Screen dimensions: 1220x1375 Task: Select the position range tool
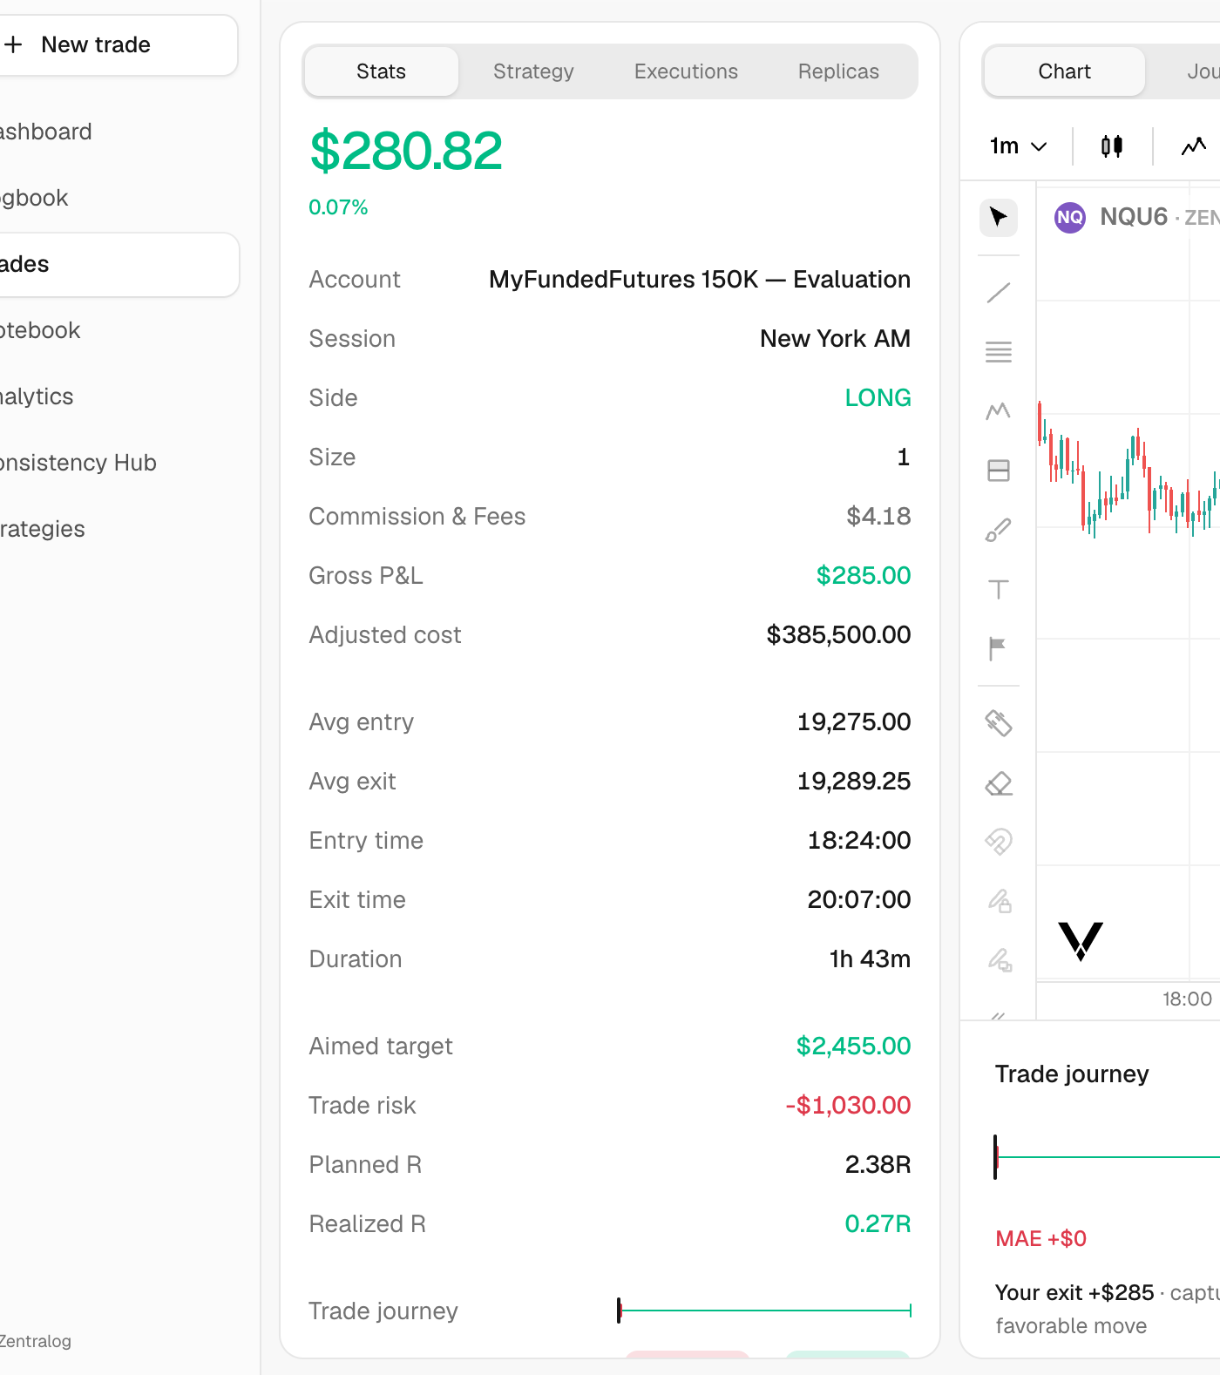coord(999,471)
